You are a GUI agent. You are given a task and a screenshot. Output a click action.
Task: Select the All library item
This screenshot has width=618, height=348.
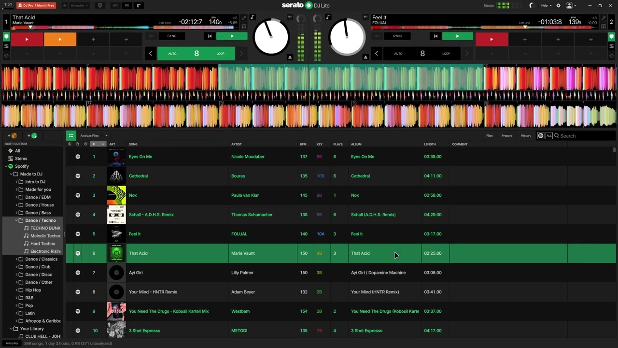[17, 151]
